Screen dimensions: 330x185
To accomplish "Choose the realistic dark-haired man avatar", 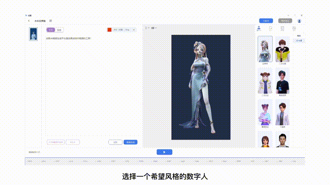I will 282,139.
